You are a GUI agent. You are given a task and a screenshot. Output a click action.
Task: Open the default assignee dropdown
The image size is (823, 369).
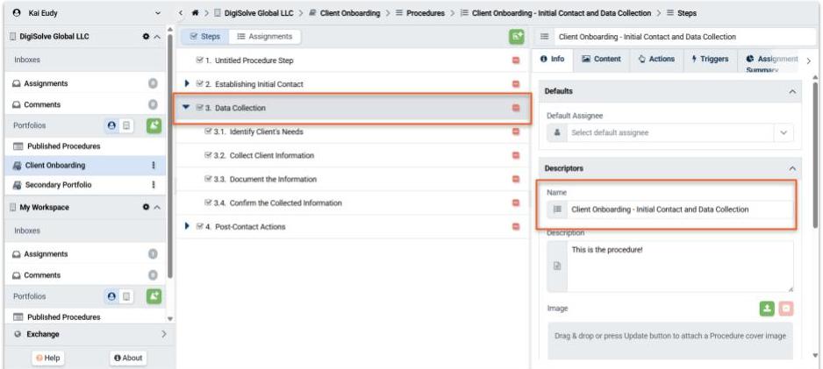pyautogui.click(x=784, y=132)
